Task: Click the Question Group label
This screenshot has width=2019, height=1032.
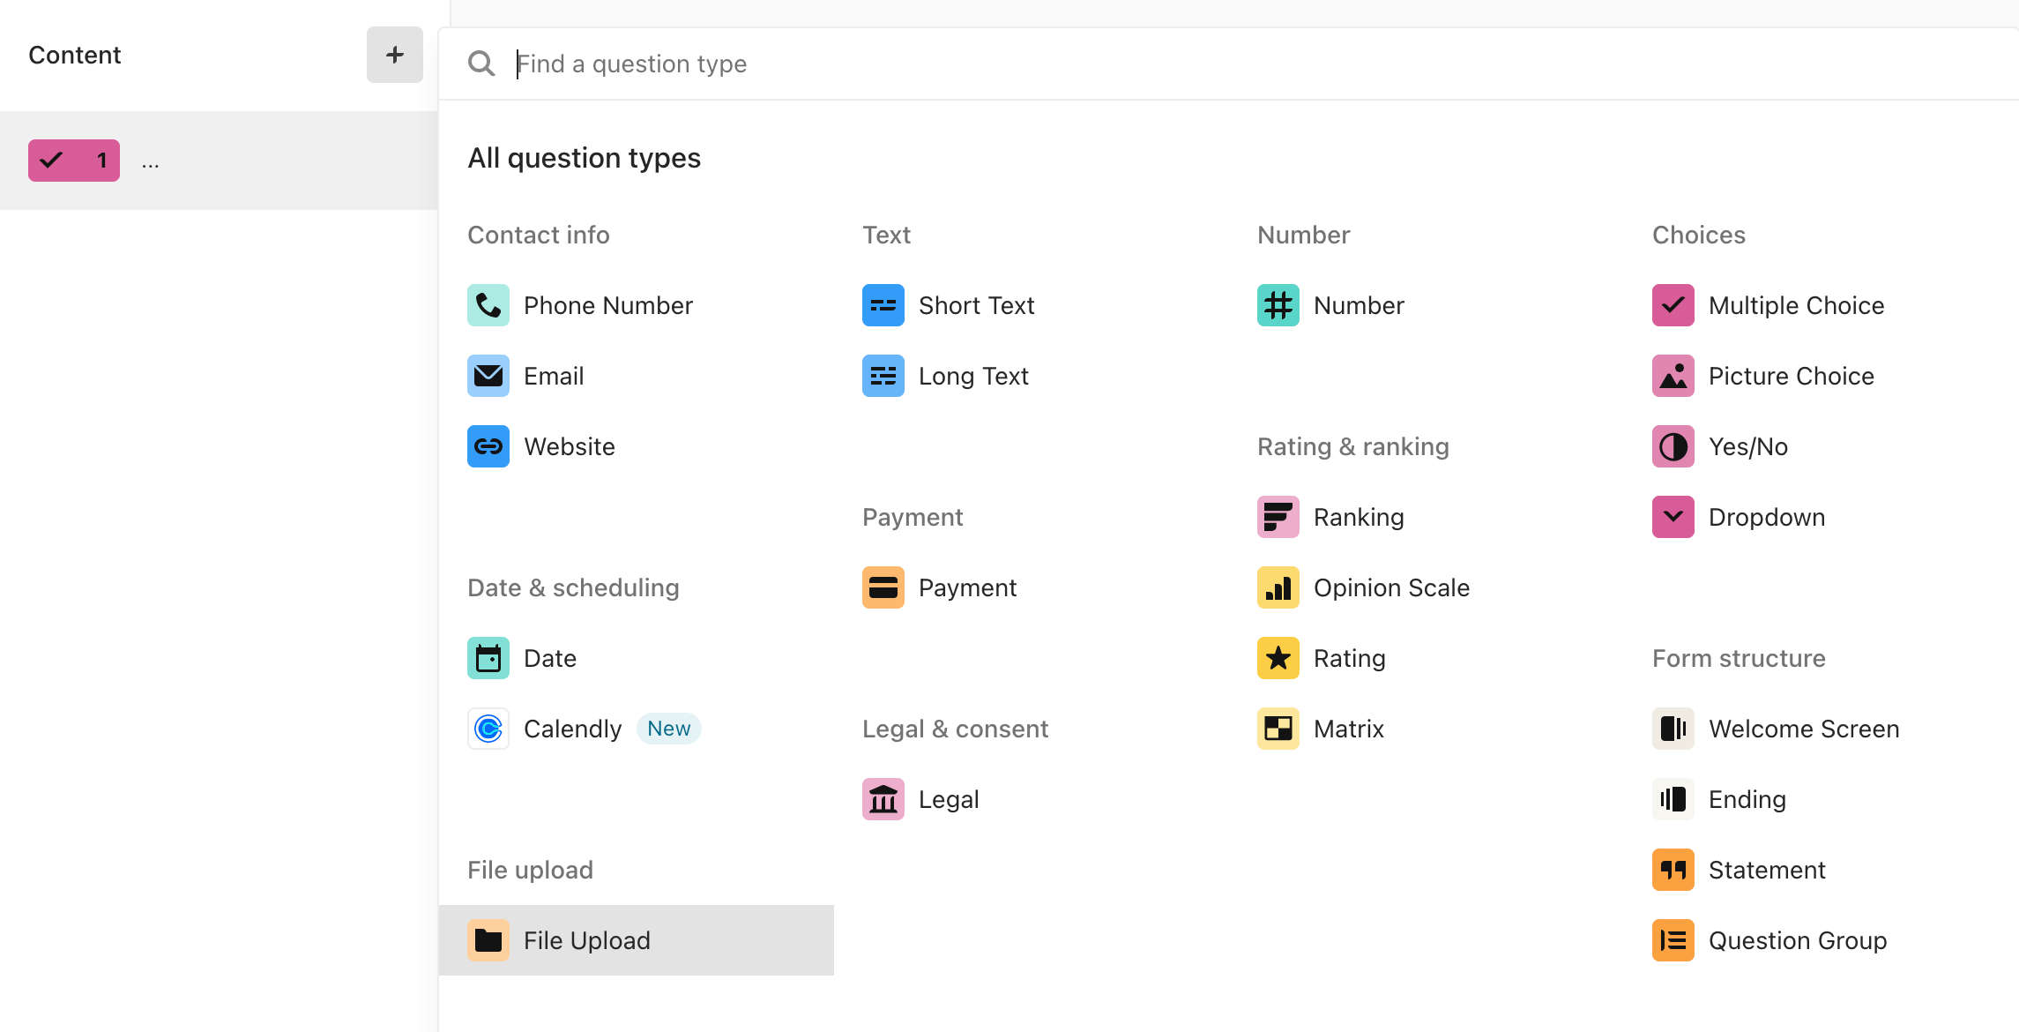Action: point(1798,940)
